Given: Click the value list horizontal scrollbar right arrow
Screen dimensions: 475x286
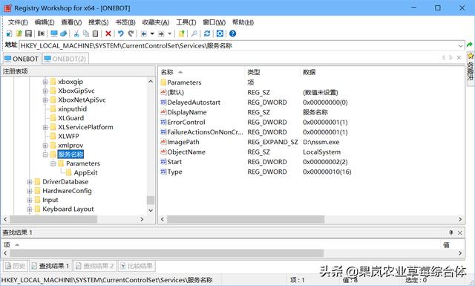Looking at the screenshot, I should (460, 219).
